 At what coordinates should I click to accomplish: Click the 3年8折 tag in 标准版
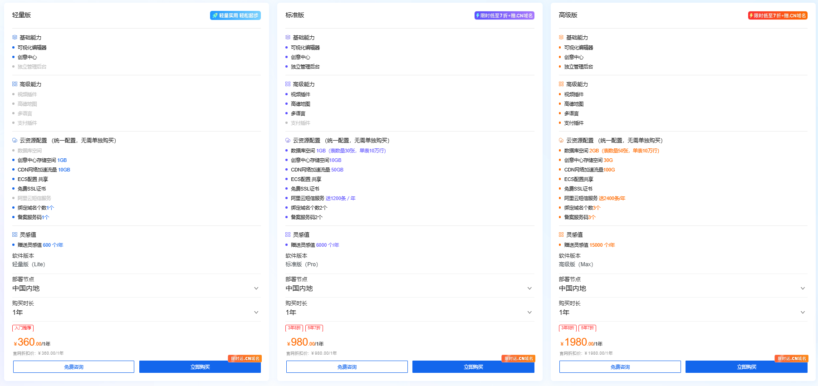coord(294,328)
